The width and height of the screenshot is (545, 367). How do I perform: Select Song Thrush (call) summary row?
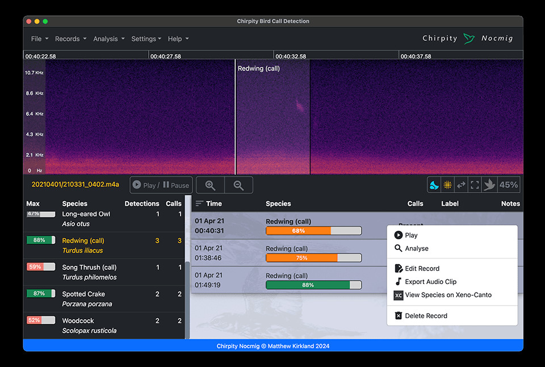[x=104, y=272]
